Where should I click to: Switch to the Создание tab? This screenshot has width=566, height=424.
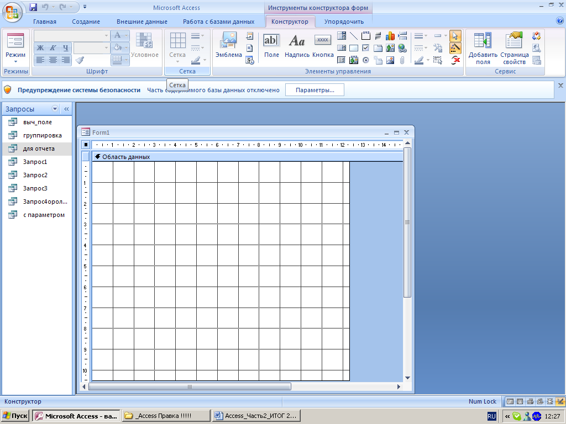(86, 22)
